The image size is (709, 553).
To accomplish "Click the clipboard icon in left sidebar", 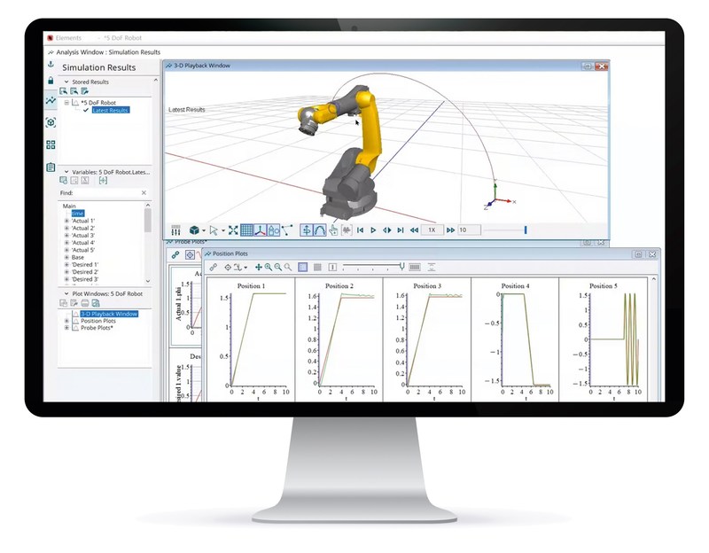I will (51, 167).
